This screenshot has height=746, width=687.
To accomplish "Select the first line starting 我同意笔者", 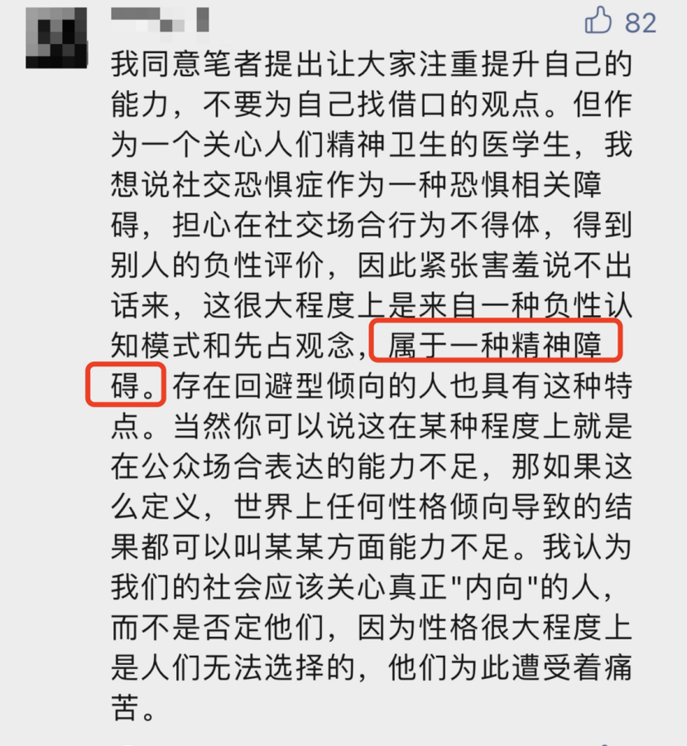I will tap(372, 64).
